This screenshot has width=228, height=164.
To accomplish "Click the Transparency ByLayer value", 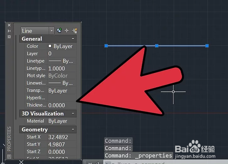I will tap(62, 91).
